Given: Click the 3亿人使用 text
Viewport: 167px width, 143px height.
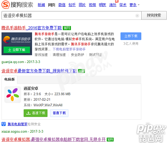Looking at the screenshot, I should (131, 44).
